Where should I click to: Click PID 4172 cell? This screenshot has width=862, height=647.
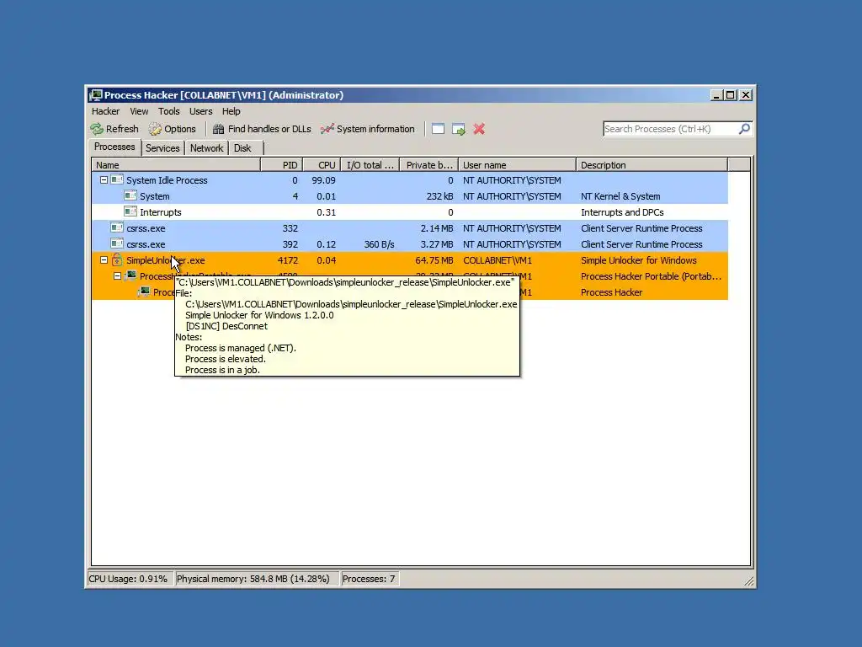[x=288, y=260]
